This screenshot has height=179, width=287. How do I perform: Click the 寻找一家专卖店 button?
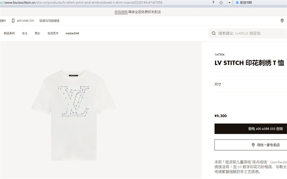251,145
